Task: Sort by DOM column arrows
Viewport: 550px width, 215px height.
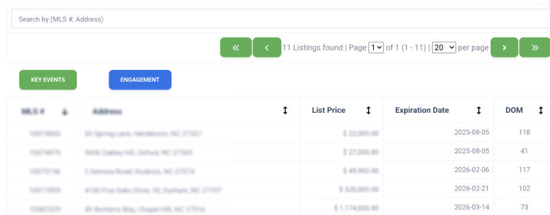Action: (541, 110)
